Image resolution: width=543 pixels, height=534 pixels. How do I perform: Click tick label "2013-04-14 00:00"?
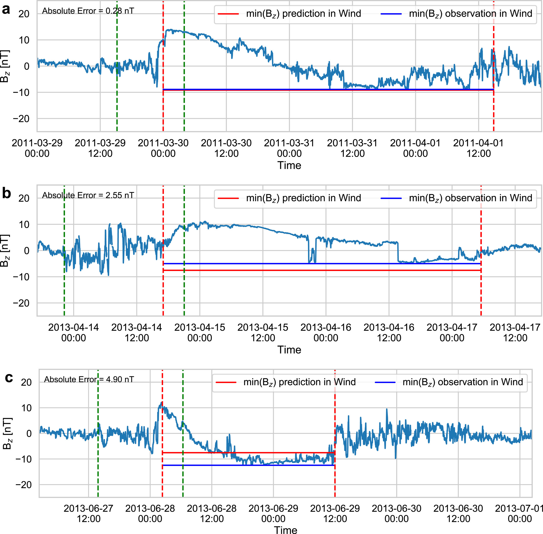73,332
